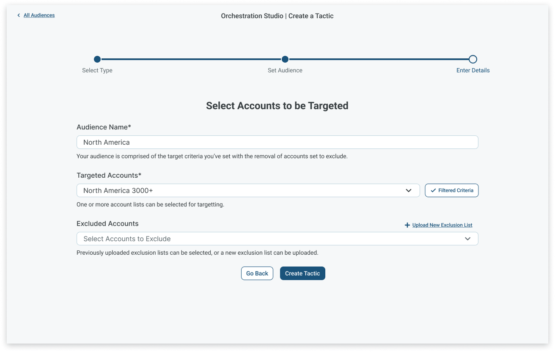This screenshot has height=352, width=555.
Task: Click the checkmark icon in Filtered Criteria
Action: [x=433, y=190]
